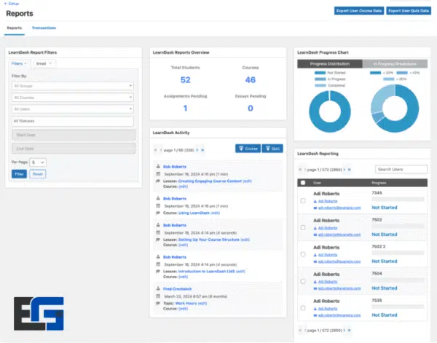Viewport: 437px width, 343px height.
Task: Click the Course trophy button in LearnDash Activity
Action: pyautogui.click(x=248, y=149)
